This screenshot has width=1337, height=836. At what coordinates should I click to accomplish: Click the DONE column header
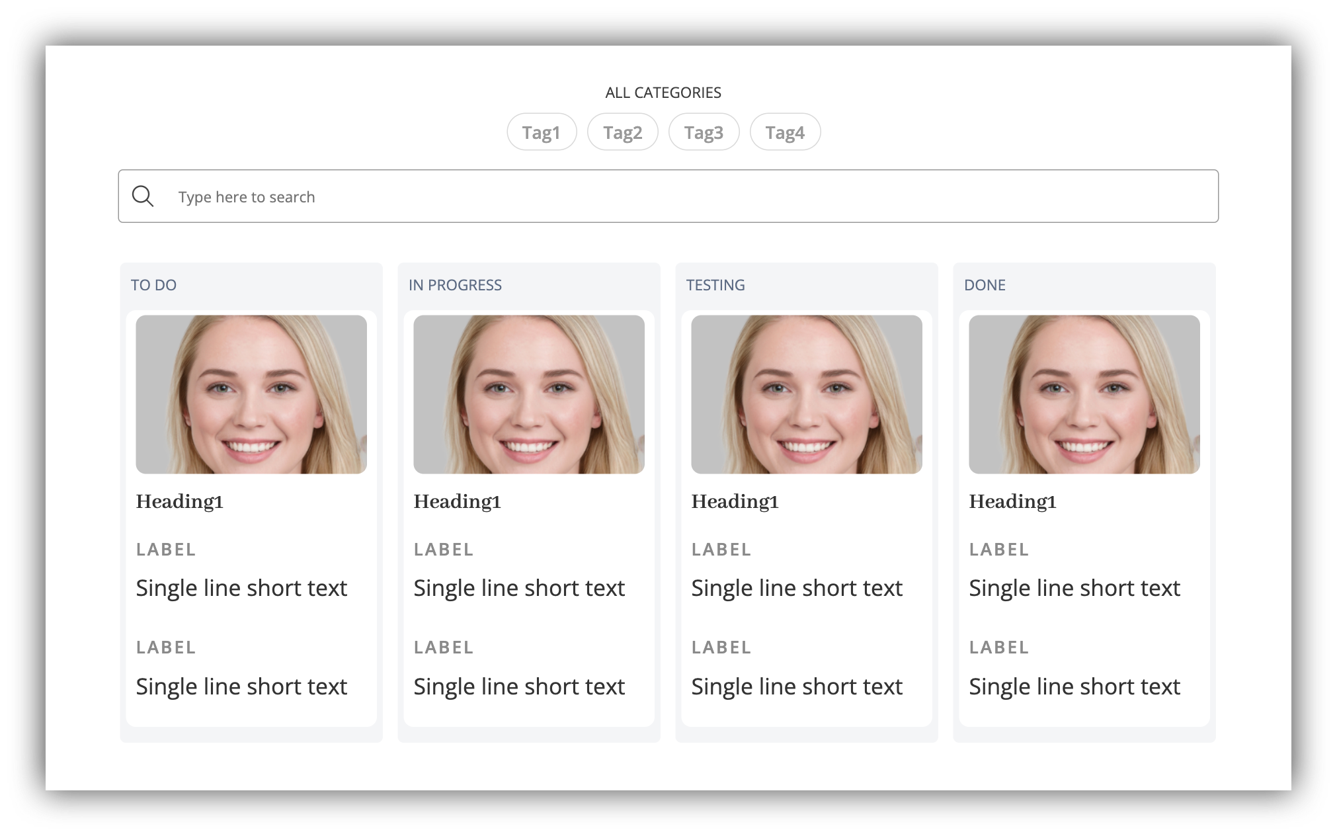point(985,285)
